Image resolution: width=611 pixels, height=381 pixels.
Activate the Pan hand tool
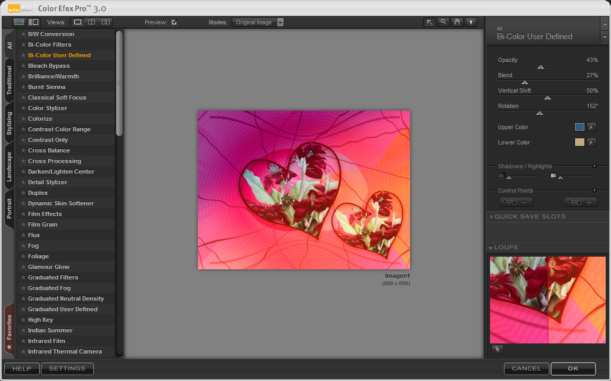click(x=457, y=22)
